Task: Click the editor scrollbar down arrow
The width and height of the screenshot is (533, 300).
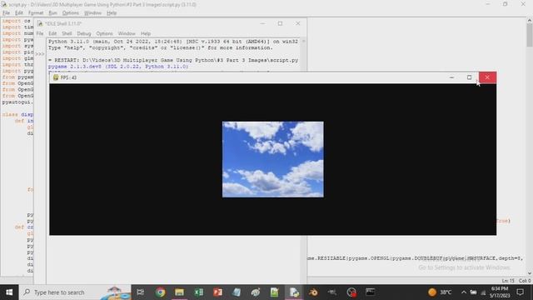Action: 530,273
